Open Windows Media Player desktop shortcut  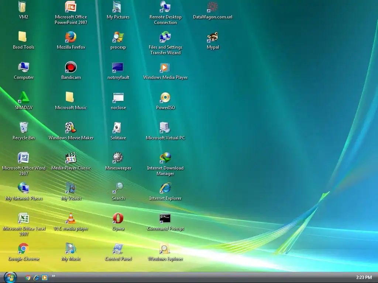tap(165, 67)
